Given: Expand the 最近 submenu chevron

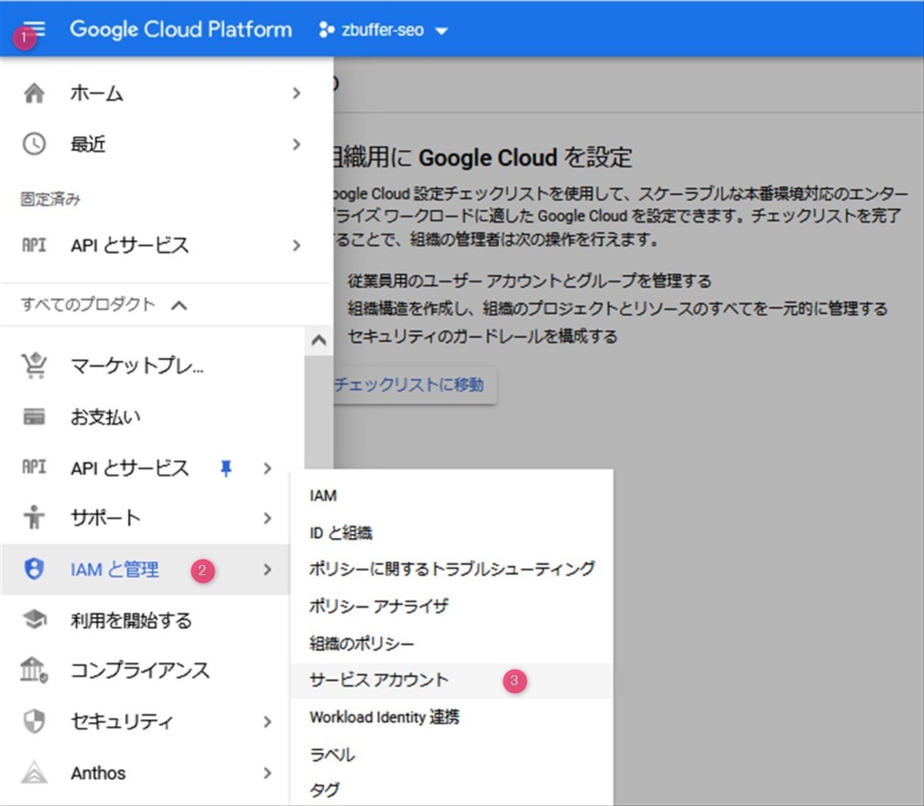Looking at the screenshot, I should [296, 144].
